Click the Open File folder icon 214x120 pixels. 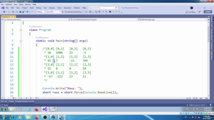click(17, 12)
